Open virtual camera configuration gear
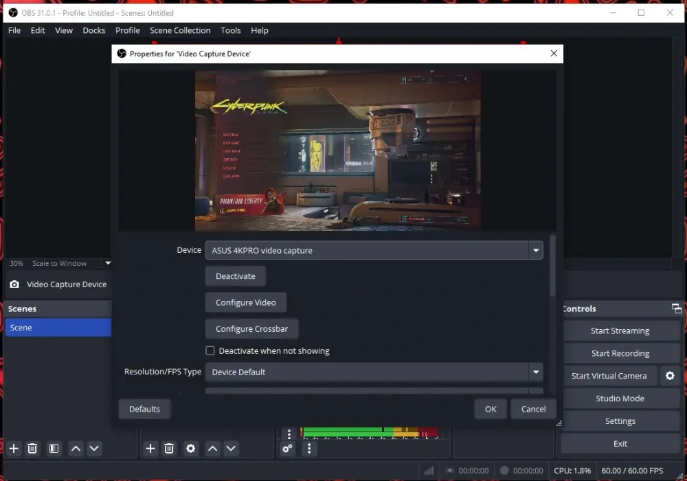Screen dimensions: 687x481 (670, 376)
